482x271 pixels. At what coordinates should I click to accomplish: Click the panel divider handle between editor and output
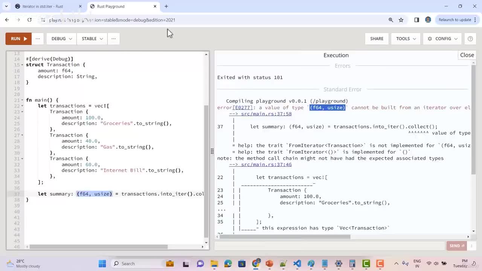[x=212, y=151]
